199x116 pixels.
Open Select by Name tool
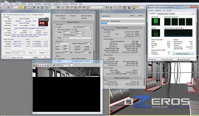[26, 7]
